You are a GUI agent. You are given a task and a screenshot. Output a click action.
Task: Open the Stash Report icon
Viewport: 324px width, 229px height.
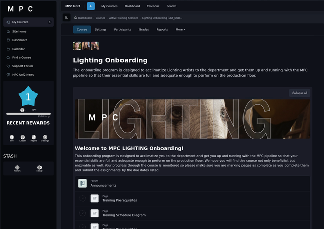click(x=17, y=167)
